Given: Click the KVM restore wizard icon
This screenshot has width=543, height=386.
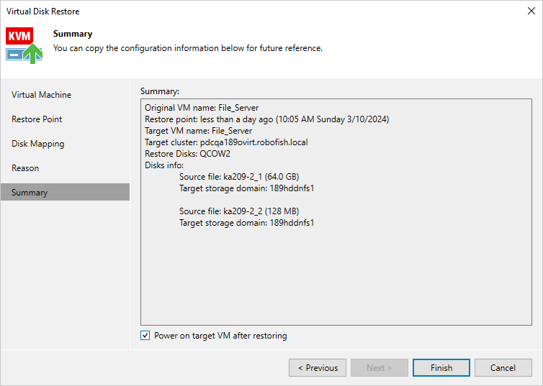Looking at the screenshot, I should [24, 45].
